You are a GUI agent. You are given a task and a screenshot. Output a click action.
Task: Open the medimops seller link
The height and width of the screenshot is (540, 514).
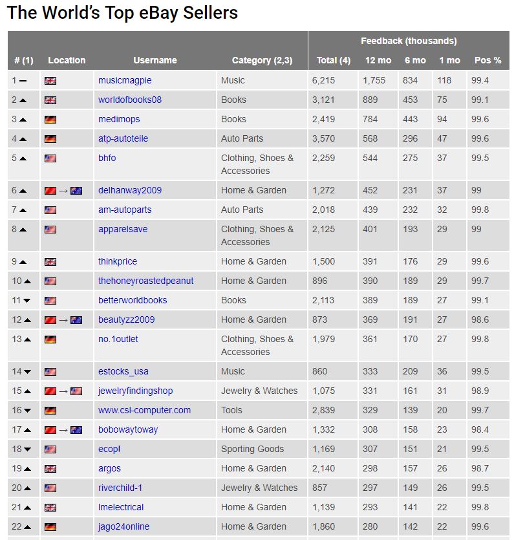coord(119,119)
